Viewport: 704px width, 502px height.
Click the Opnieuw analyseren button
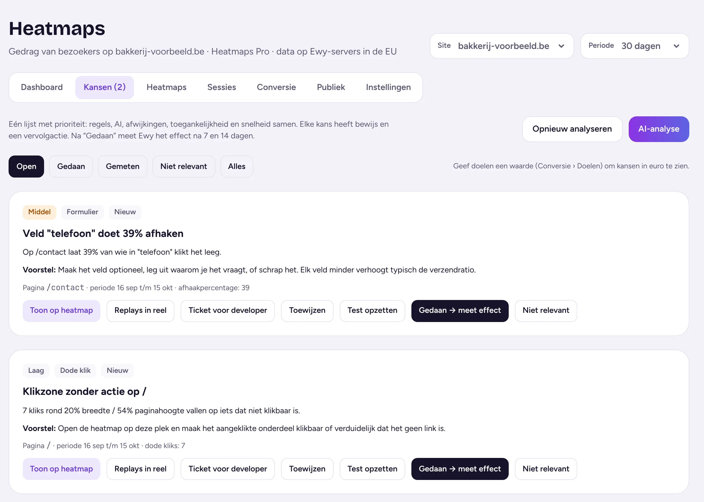pos(572,129)
